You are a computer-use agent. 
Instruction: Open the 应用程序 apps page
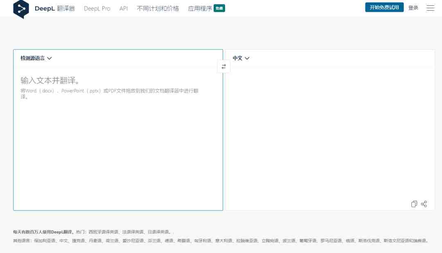(x=200, y=9)
